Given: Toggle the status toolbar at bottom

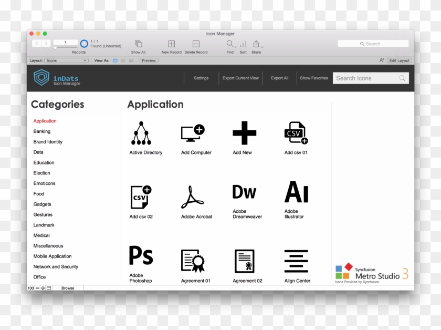Looking at the screenshot, I should (49, 288).
